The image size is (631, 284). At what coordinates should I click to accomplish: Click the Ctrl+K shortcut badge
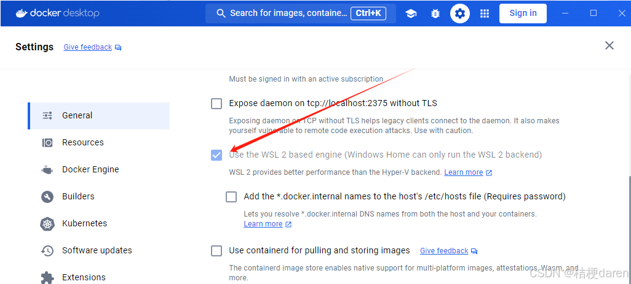point(368,13)
